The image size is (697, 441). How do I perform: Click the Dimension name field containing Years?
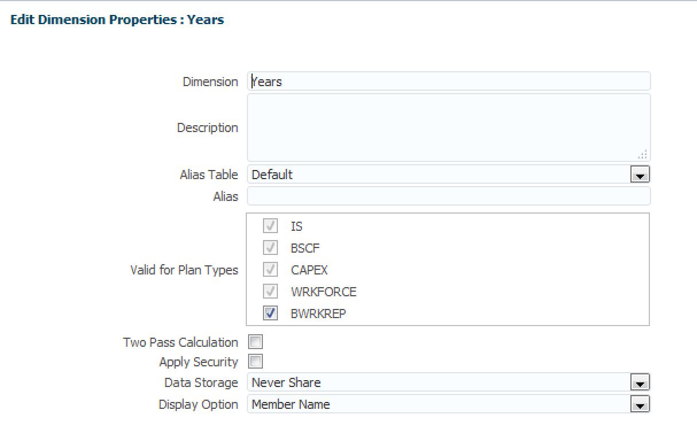coord(448,82)
